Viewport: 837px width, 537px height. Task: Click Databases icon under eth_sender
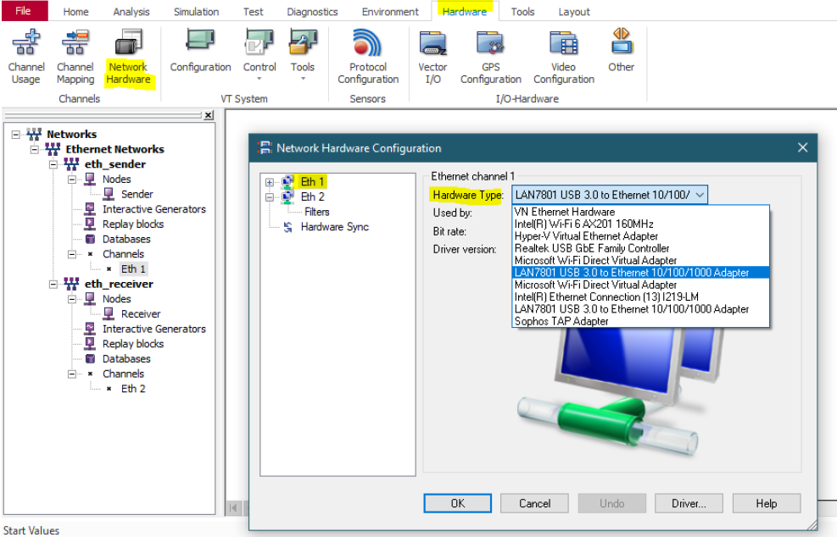pos(90,239)
